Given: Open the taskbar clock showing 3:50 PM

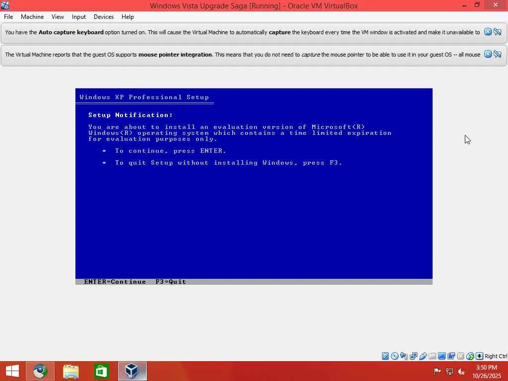Looking at the screenshot, I should point(486,372).
